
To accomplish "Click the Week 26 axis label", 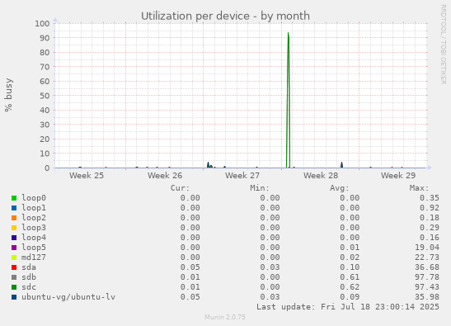I will (165, 176).
